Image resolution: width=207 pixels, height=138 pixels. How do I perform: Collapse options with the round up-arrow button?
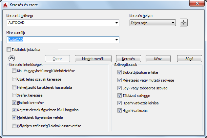point(11,58)
